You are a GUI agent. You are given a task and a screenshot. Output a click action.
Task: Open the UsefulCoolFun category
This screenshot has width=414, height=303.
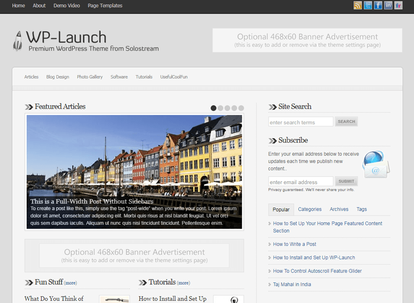[x=174, y=77]
